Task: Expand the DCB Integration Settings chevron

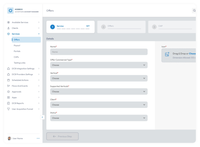Action: (39, 69)
